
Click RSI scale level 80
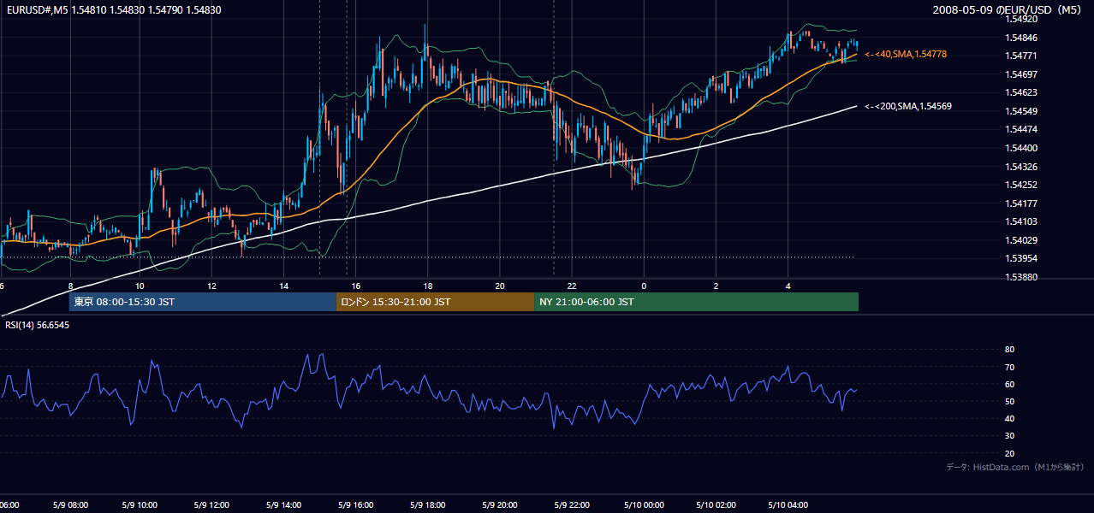pyautogui.click(x=1009, y=350)
